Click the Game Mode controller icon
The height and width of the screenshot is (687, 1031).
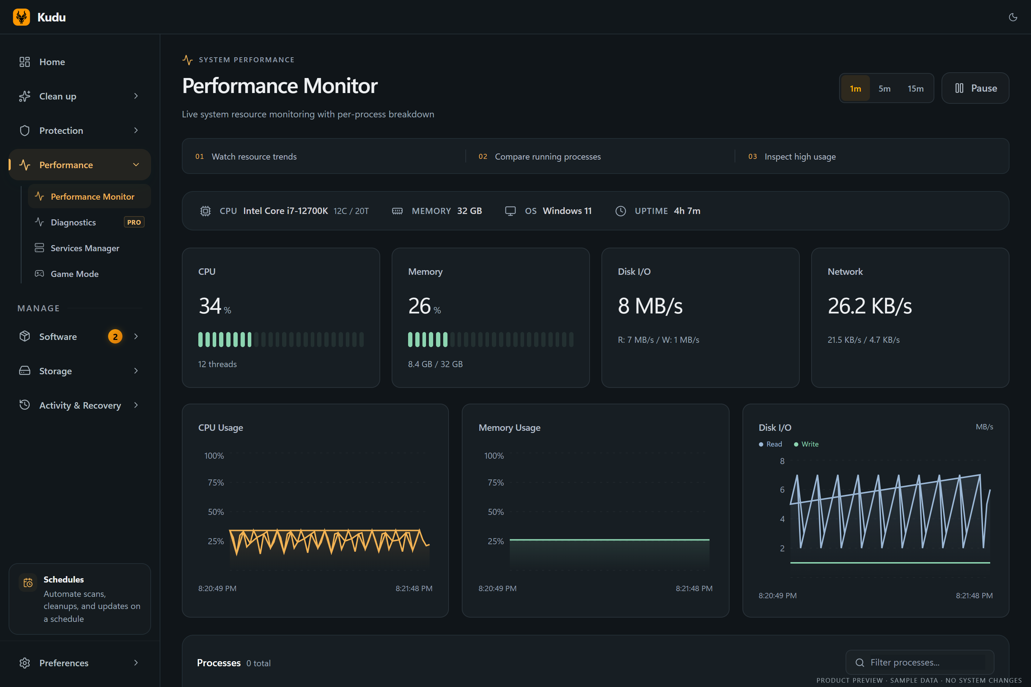point(39,274)
